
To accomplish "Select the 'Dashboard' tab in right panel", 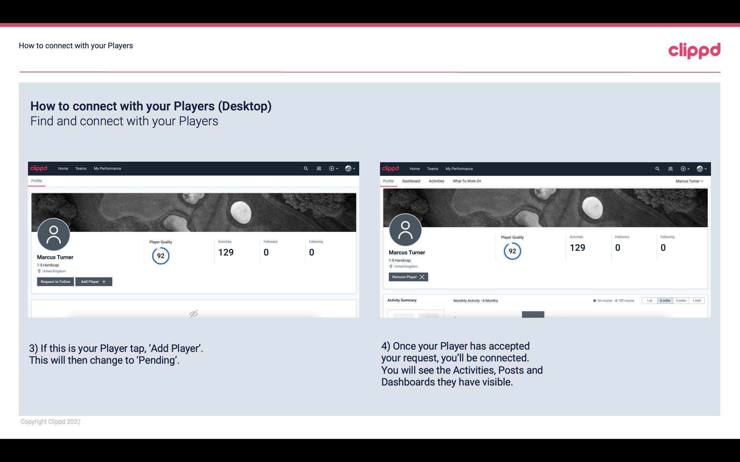I will coord(412,181).
